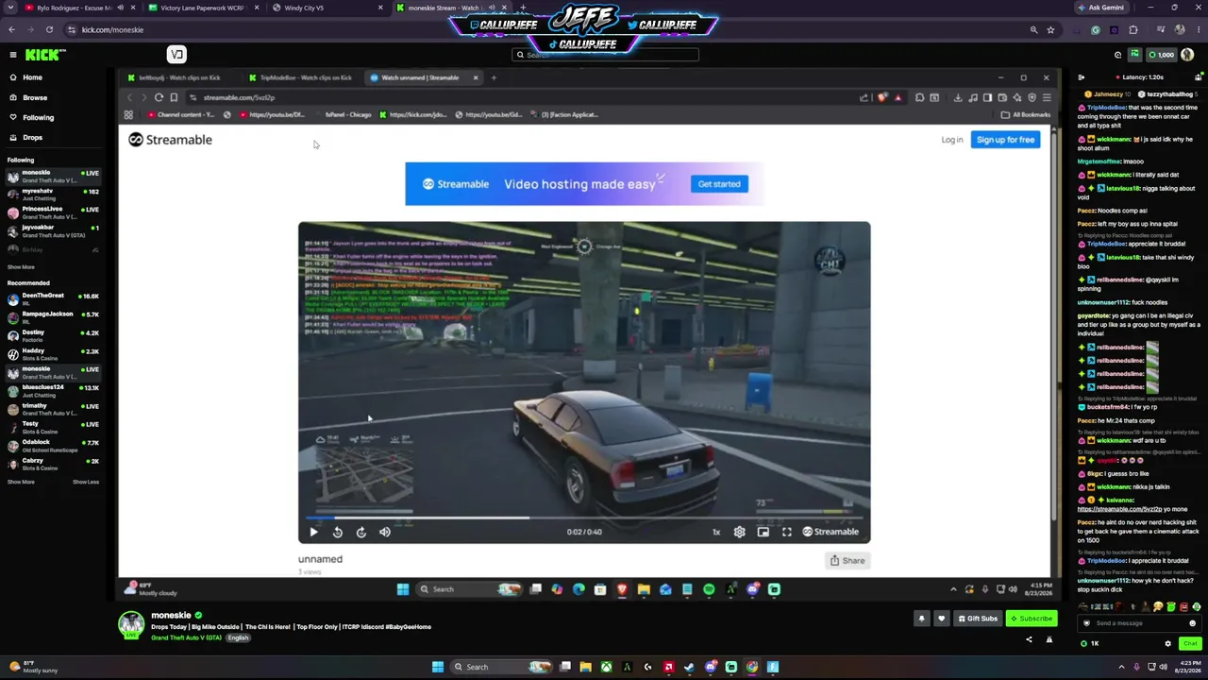Click Sign up for free on Streamable
Image resolution: width=1208 pixels, height=680 pixels.
coord(1005,140)
